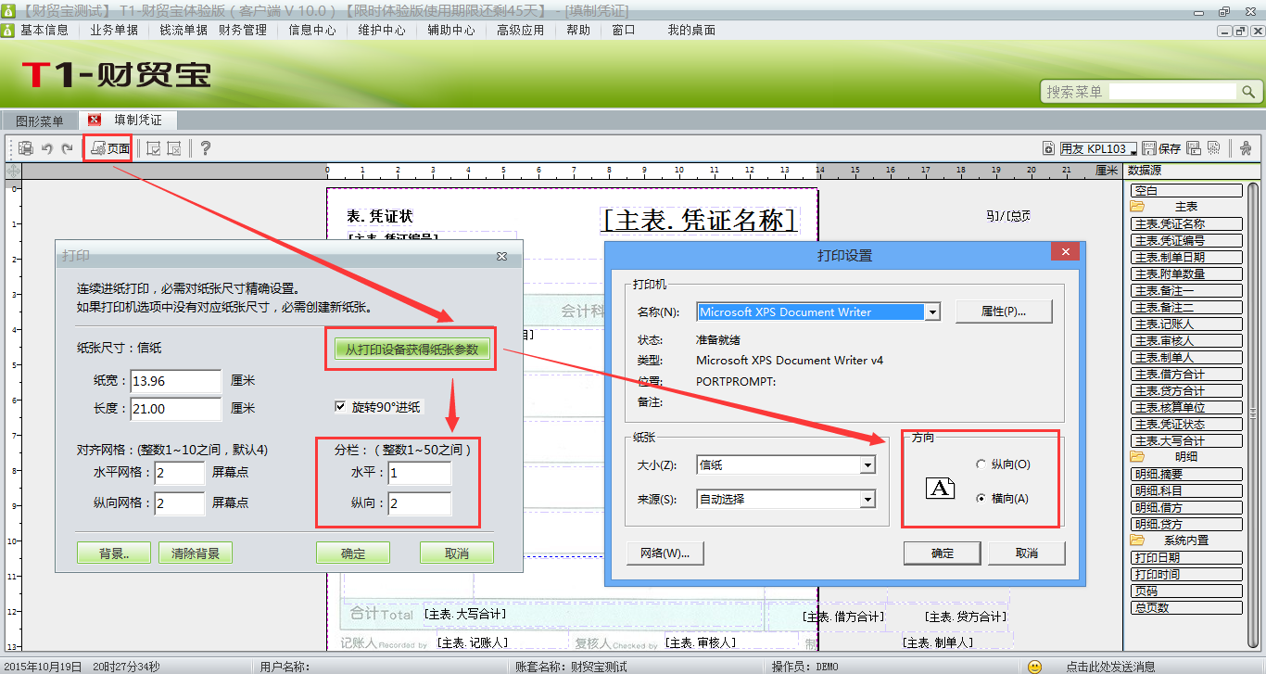
Task: Open the 我的桌面 menu
Action: click(691, 30)
